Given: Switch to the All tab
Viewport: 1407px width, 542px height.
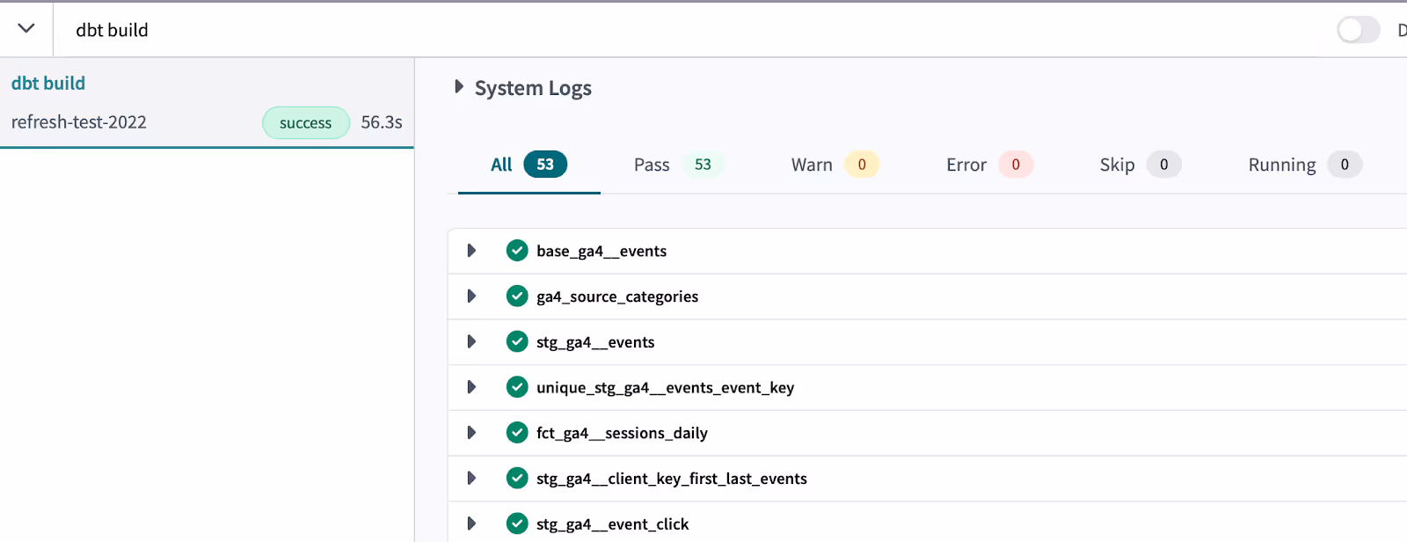Looking at the screenshot, I should click(x=529, y=165).
